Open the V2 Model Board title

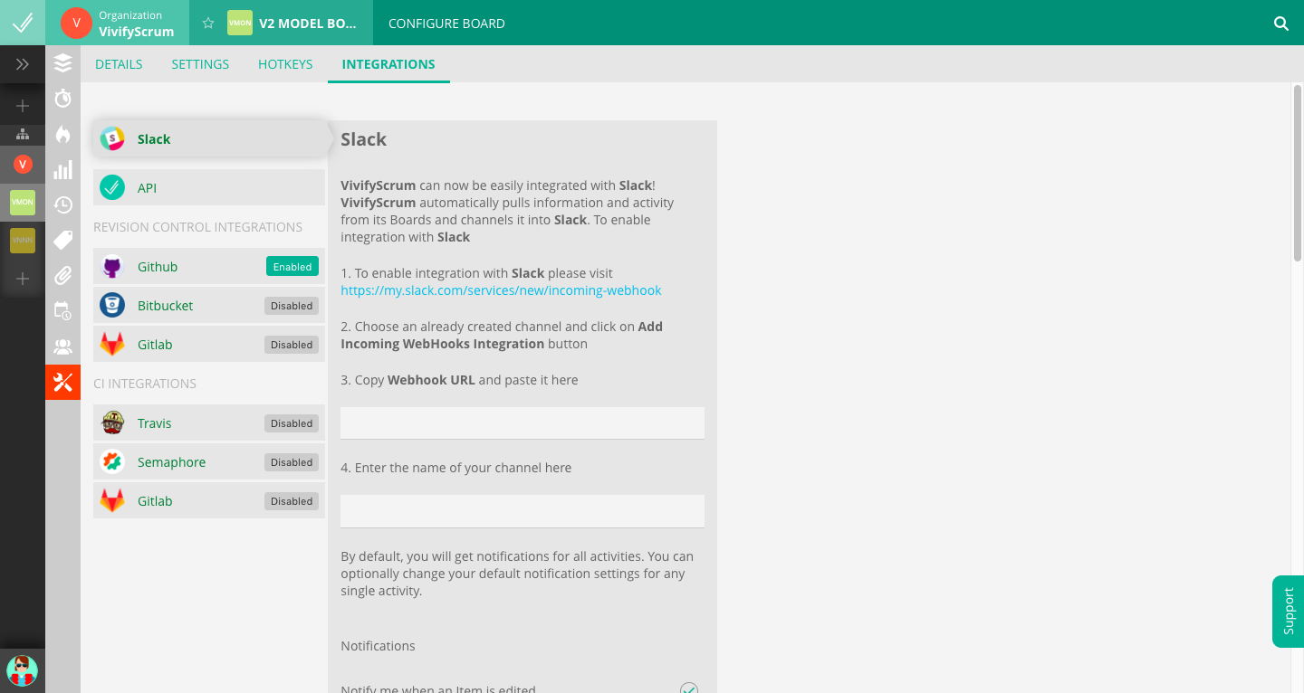(x=308, y=24)
